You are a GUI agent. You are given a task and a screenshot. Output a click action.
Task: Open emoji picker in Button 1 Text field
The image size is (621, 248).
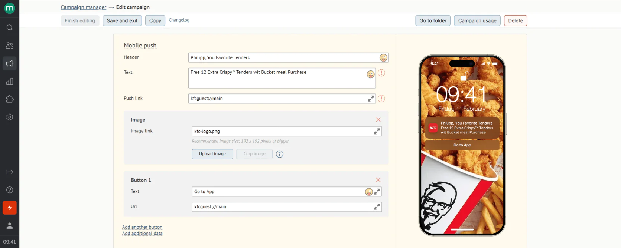tap(369, 192)
